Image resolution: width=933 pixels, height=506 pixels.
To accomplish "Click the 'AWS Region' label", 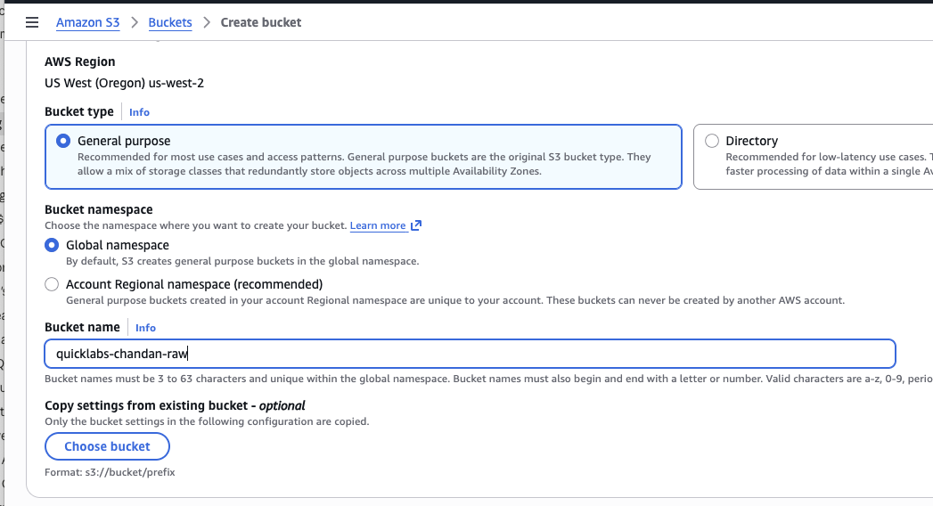I will click(79, 61).
